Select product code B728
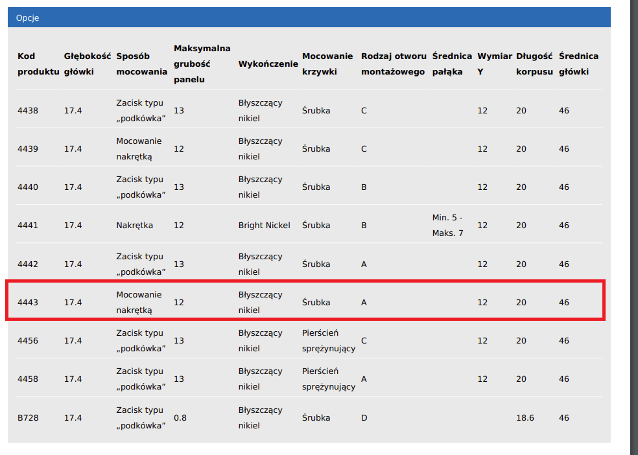The image size is (638, 455). 28,418
